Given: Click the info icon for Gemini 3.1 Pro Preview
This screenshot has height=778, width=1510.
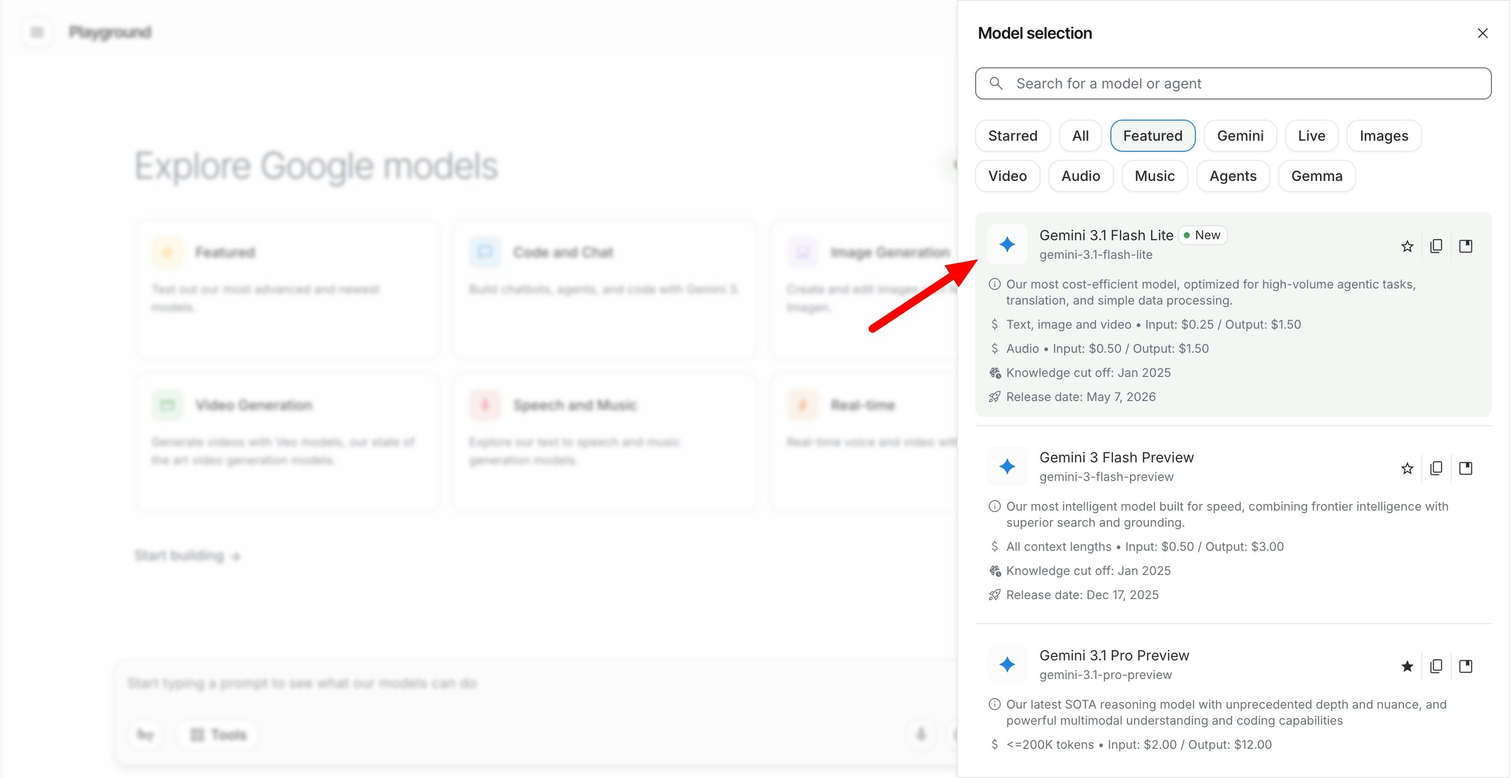Looking at the screenshot, I should tap(994, 704).
